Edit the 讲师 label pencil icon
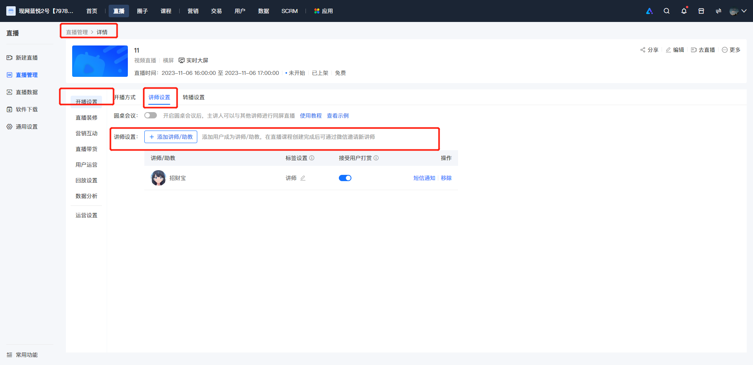Viewport: 753px width, 365px height. [303, 178]
